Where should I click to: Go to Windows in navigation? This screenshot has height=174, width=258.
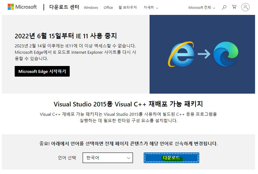point(91,7)
